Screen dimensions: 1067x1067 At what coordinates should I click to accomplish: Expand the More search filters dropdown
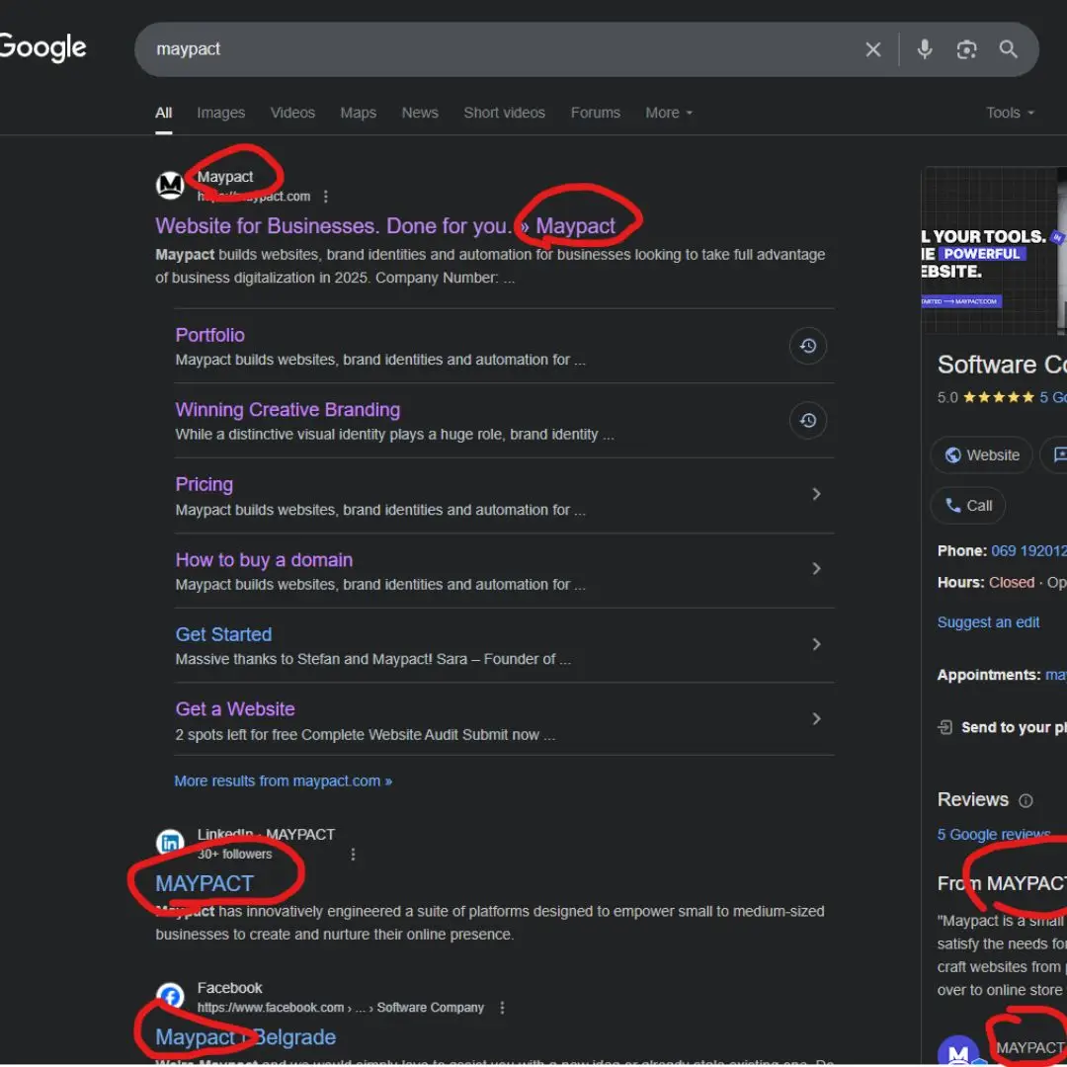(x=669, y=113)
